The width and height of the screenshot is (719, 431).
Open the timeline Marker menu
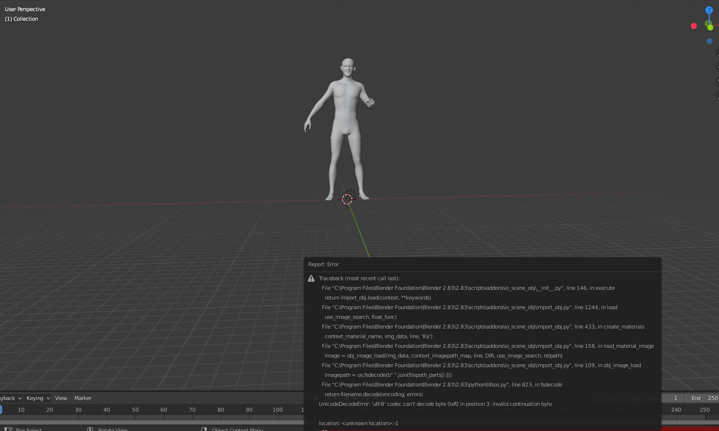pyautogui.click(x=83, y=398)
